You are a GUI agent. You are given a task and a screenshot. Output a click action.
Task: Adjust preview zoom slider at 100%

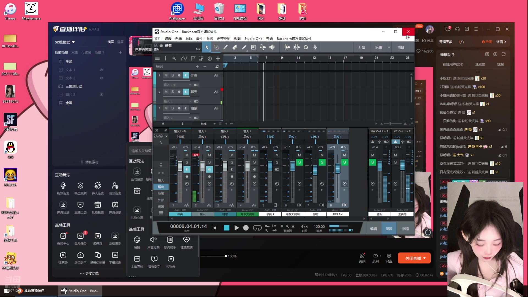(226, 256)
